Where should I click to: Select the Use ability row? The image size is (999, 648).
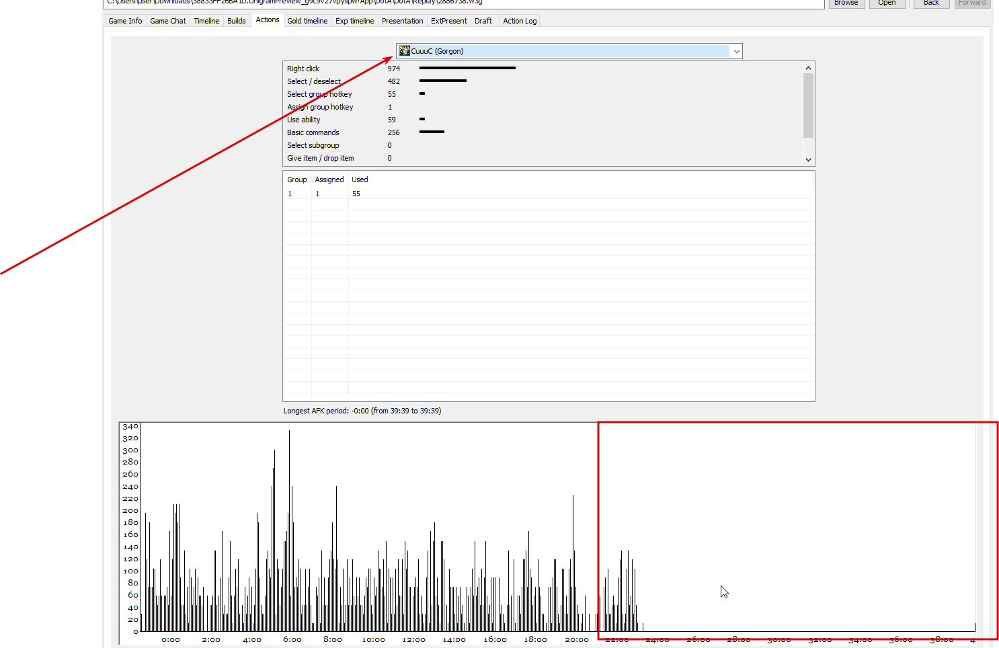[x=543, y=120]
